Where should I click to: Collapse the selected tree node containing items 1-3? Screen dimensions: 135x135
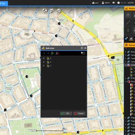[x=126, y=65]
